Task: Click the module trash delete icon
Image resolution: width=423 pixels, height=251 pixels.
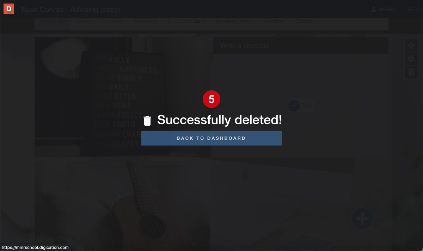Action: [411, 72]
